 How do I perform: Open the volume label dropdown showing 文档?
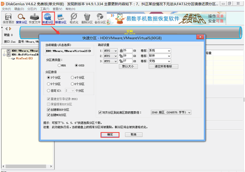click(160, 61)
